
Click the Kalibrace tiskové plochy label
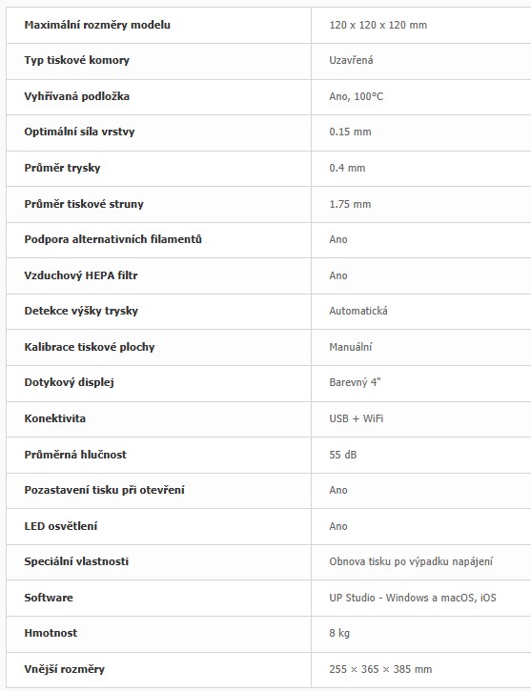pyautogui.click(x=90, y=347)
